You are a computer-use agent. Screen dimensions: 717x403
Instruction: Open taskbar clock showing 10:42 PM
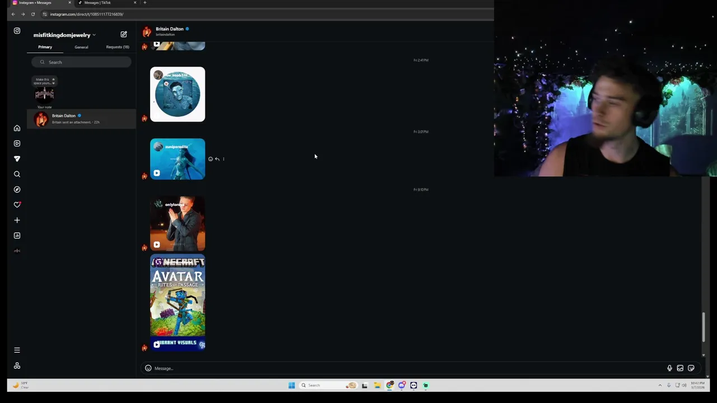click(x=697, y=385)
